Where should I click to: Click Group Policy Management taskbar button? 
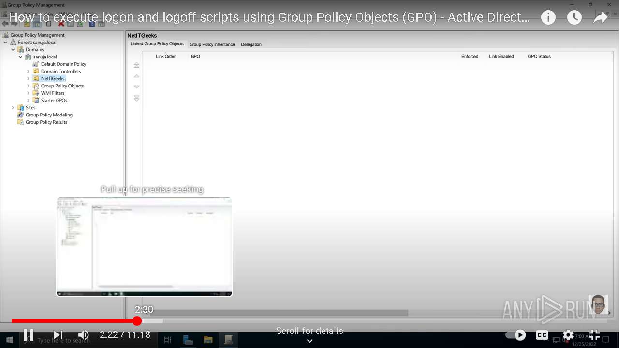[x=228, y=340]
